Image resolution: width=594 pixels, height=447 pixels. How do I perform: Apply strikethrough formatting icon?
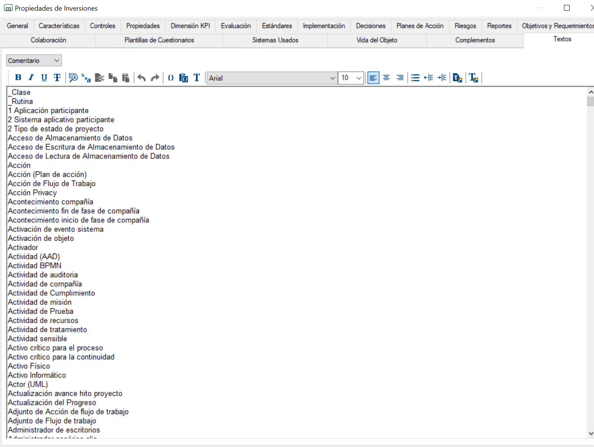[57, 78]
